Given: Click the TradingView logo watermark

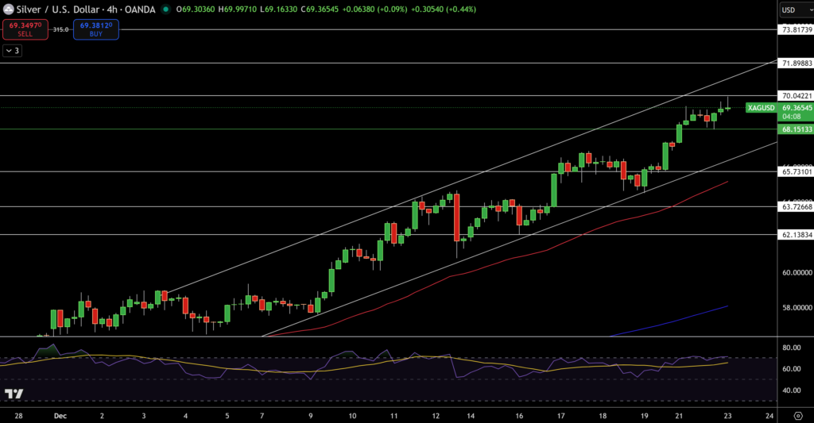Looking at the screenshot, I should coord(14,394).
